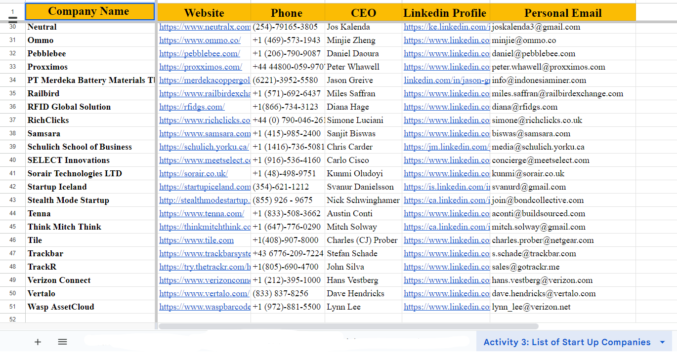
Task: Open the proxximos.com website link
Action: point(201,67)
